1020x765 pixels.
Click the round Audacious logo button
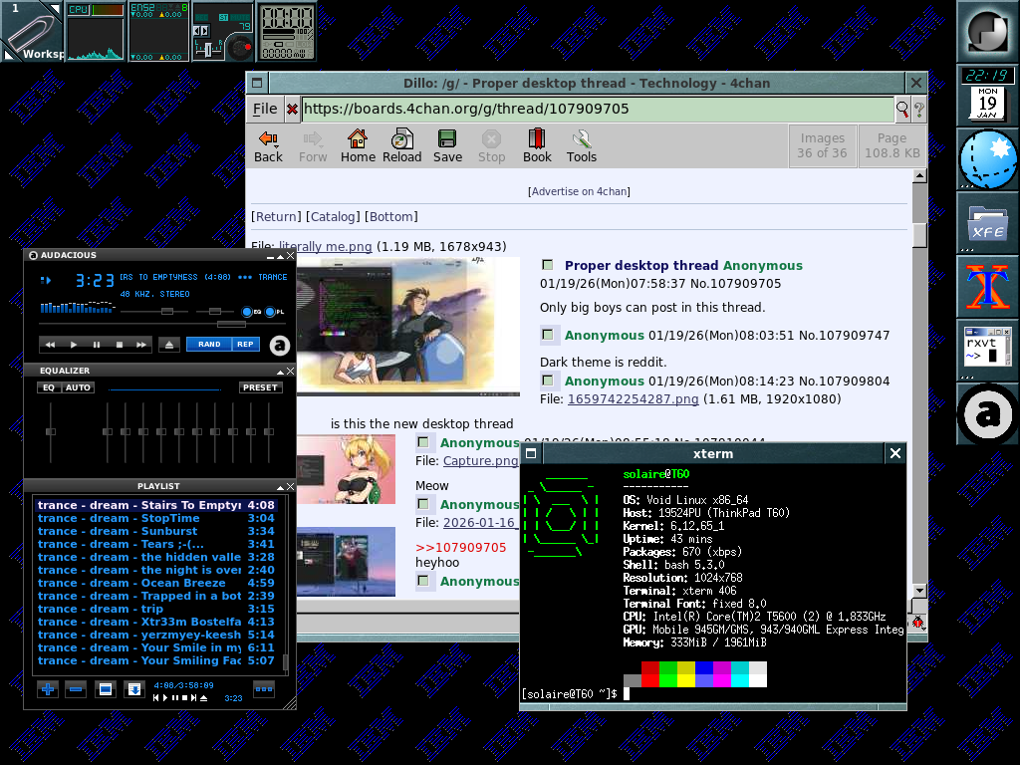280,345
